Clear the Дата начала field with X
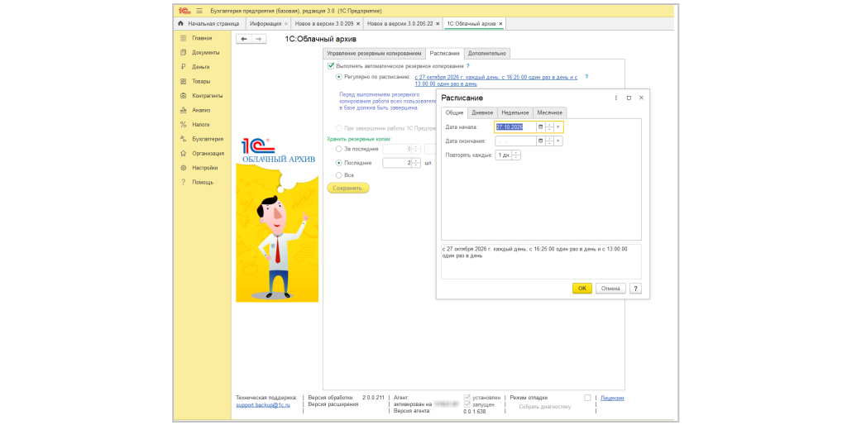The image size is (847, 425). [x=558, y=127]
